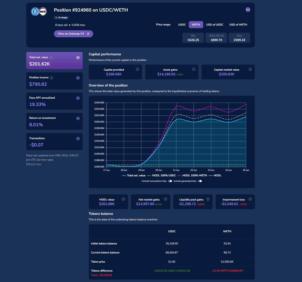
Task: Click View on Uniswap V3 button
Action: 73,34
